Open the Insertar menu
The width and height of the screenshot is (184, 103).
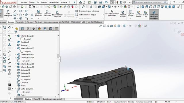point(44,2)
